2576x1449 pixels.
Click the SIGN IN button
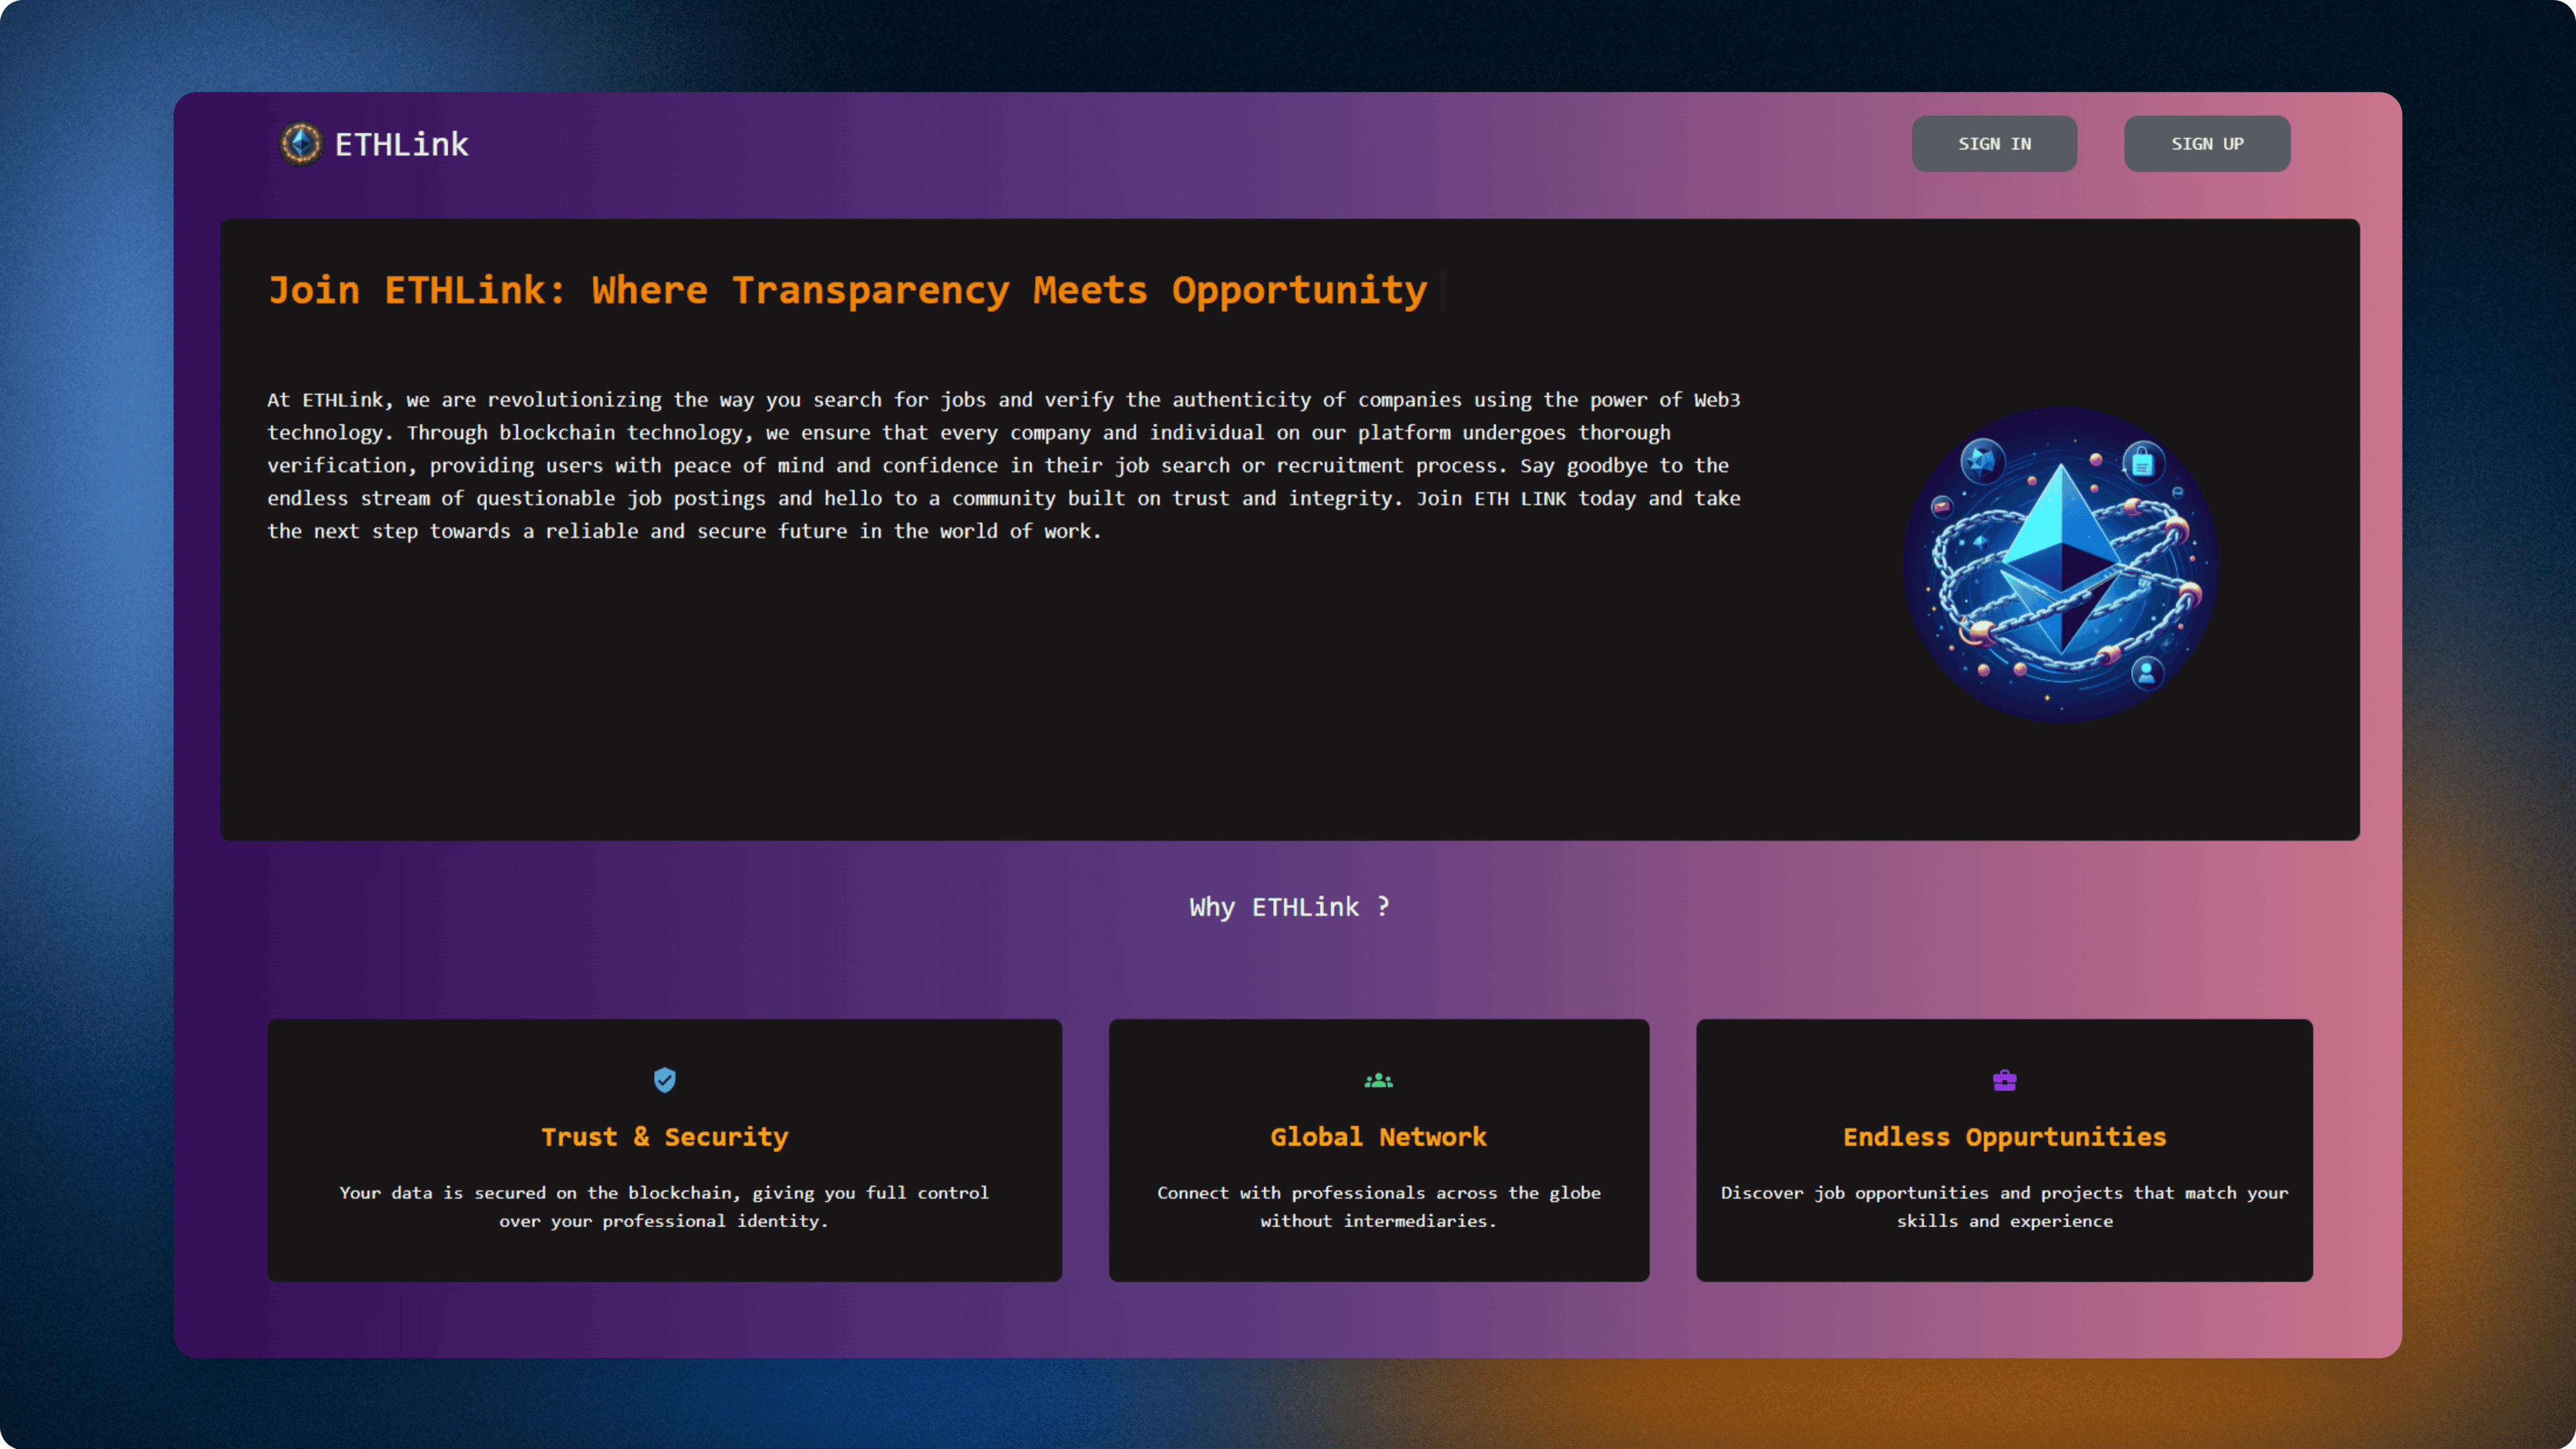pos(1994,143)
